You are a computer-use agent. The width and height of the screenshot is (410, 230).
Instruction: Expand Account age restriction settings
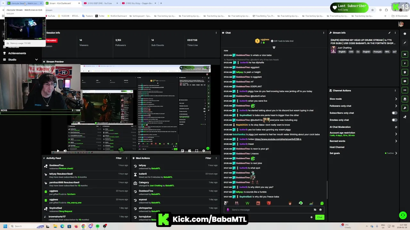396,134
